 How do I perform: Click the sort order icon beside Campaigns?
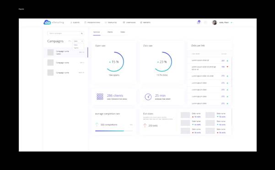(70, 41)
